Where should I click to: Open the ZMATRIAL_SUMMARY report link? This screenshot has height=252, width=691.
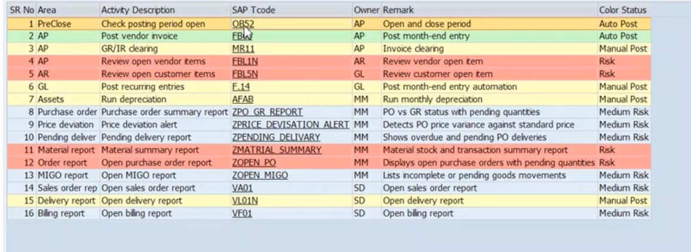pyautogui.click(x=276, y=149)
